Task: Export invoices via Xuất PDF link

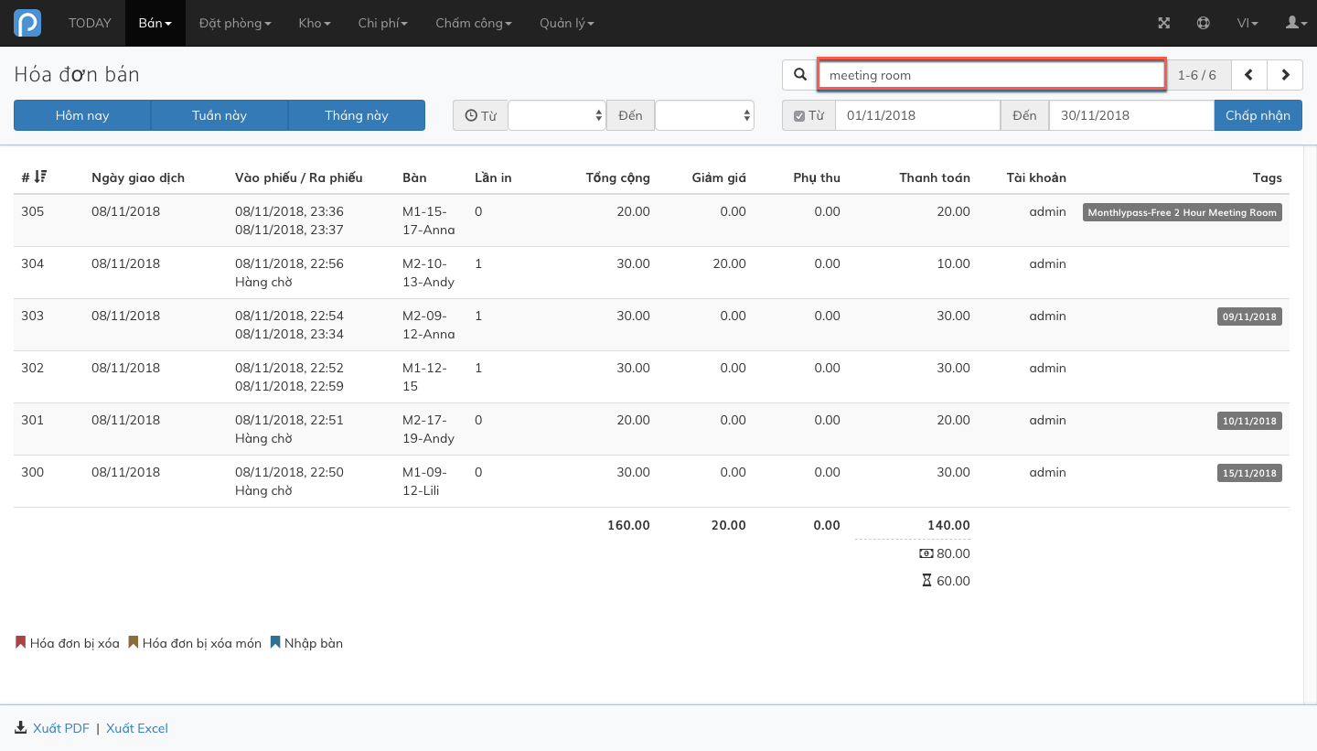Action: pyautogui.click(x=61, y=728)
